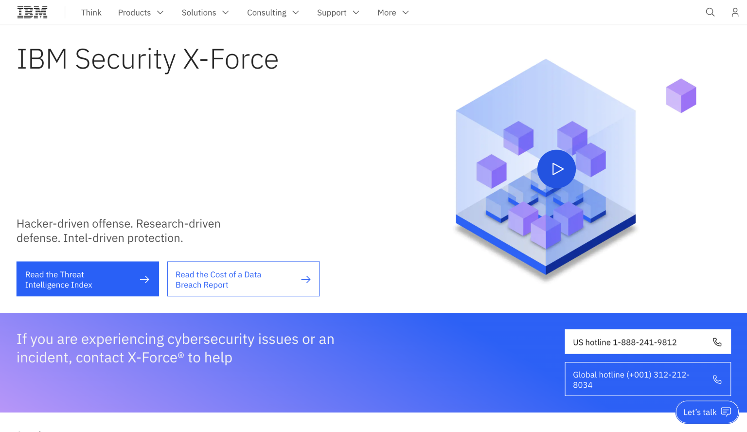Image resolution: width=747 pixels, height=432 pixels.
Task: Select Global hotline (+001) 312-212-8034
Action: 632,379
